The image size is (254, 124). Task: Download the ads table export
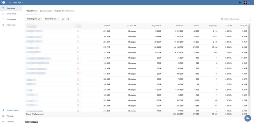63,19
